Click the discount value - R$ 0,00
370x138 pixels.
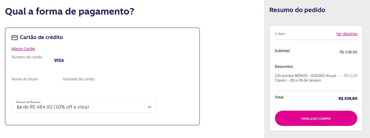349,76
